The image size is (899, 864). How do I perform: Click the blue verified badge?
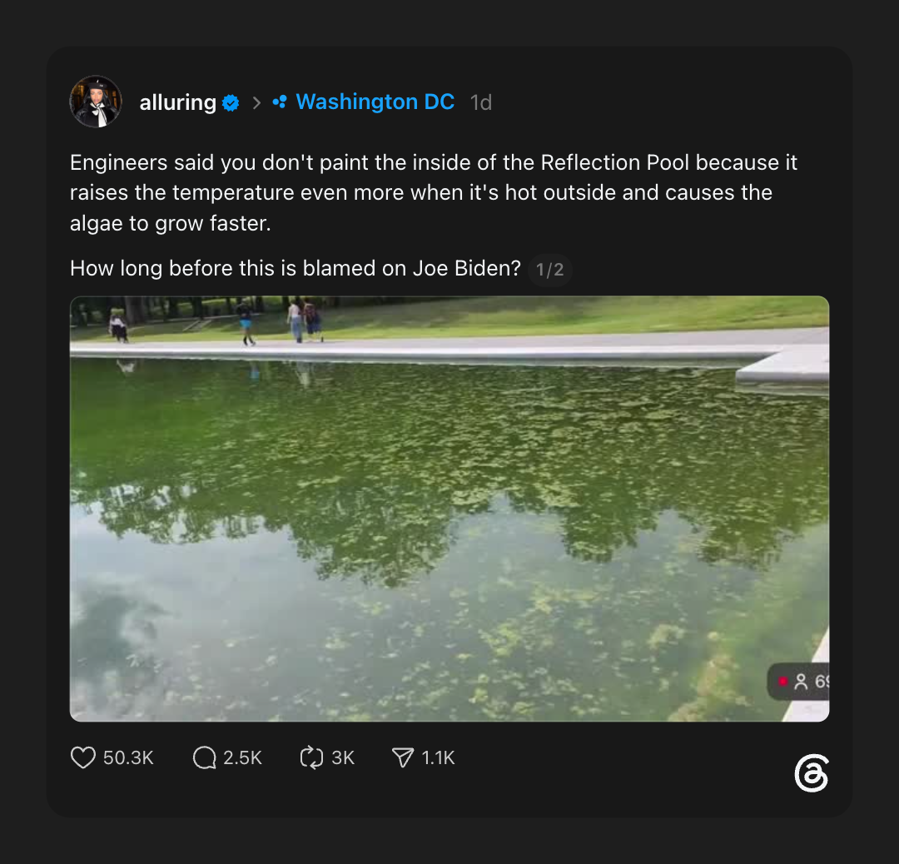(231, 103)
